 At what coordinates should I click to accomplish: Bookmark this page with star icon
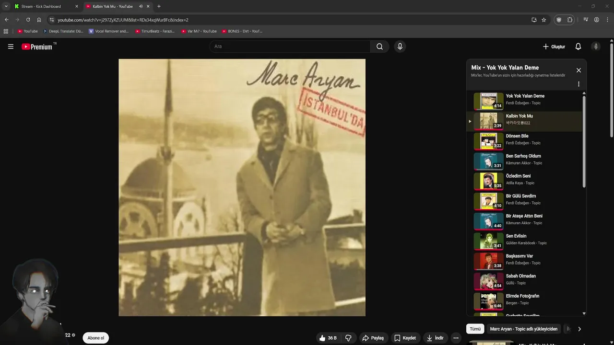tap(543, 20)
